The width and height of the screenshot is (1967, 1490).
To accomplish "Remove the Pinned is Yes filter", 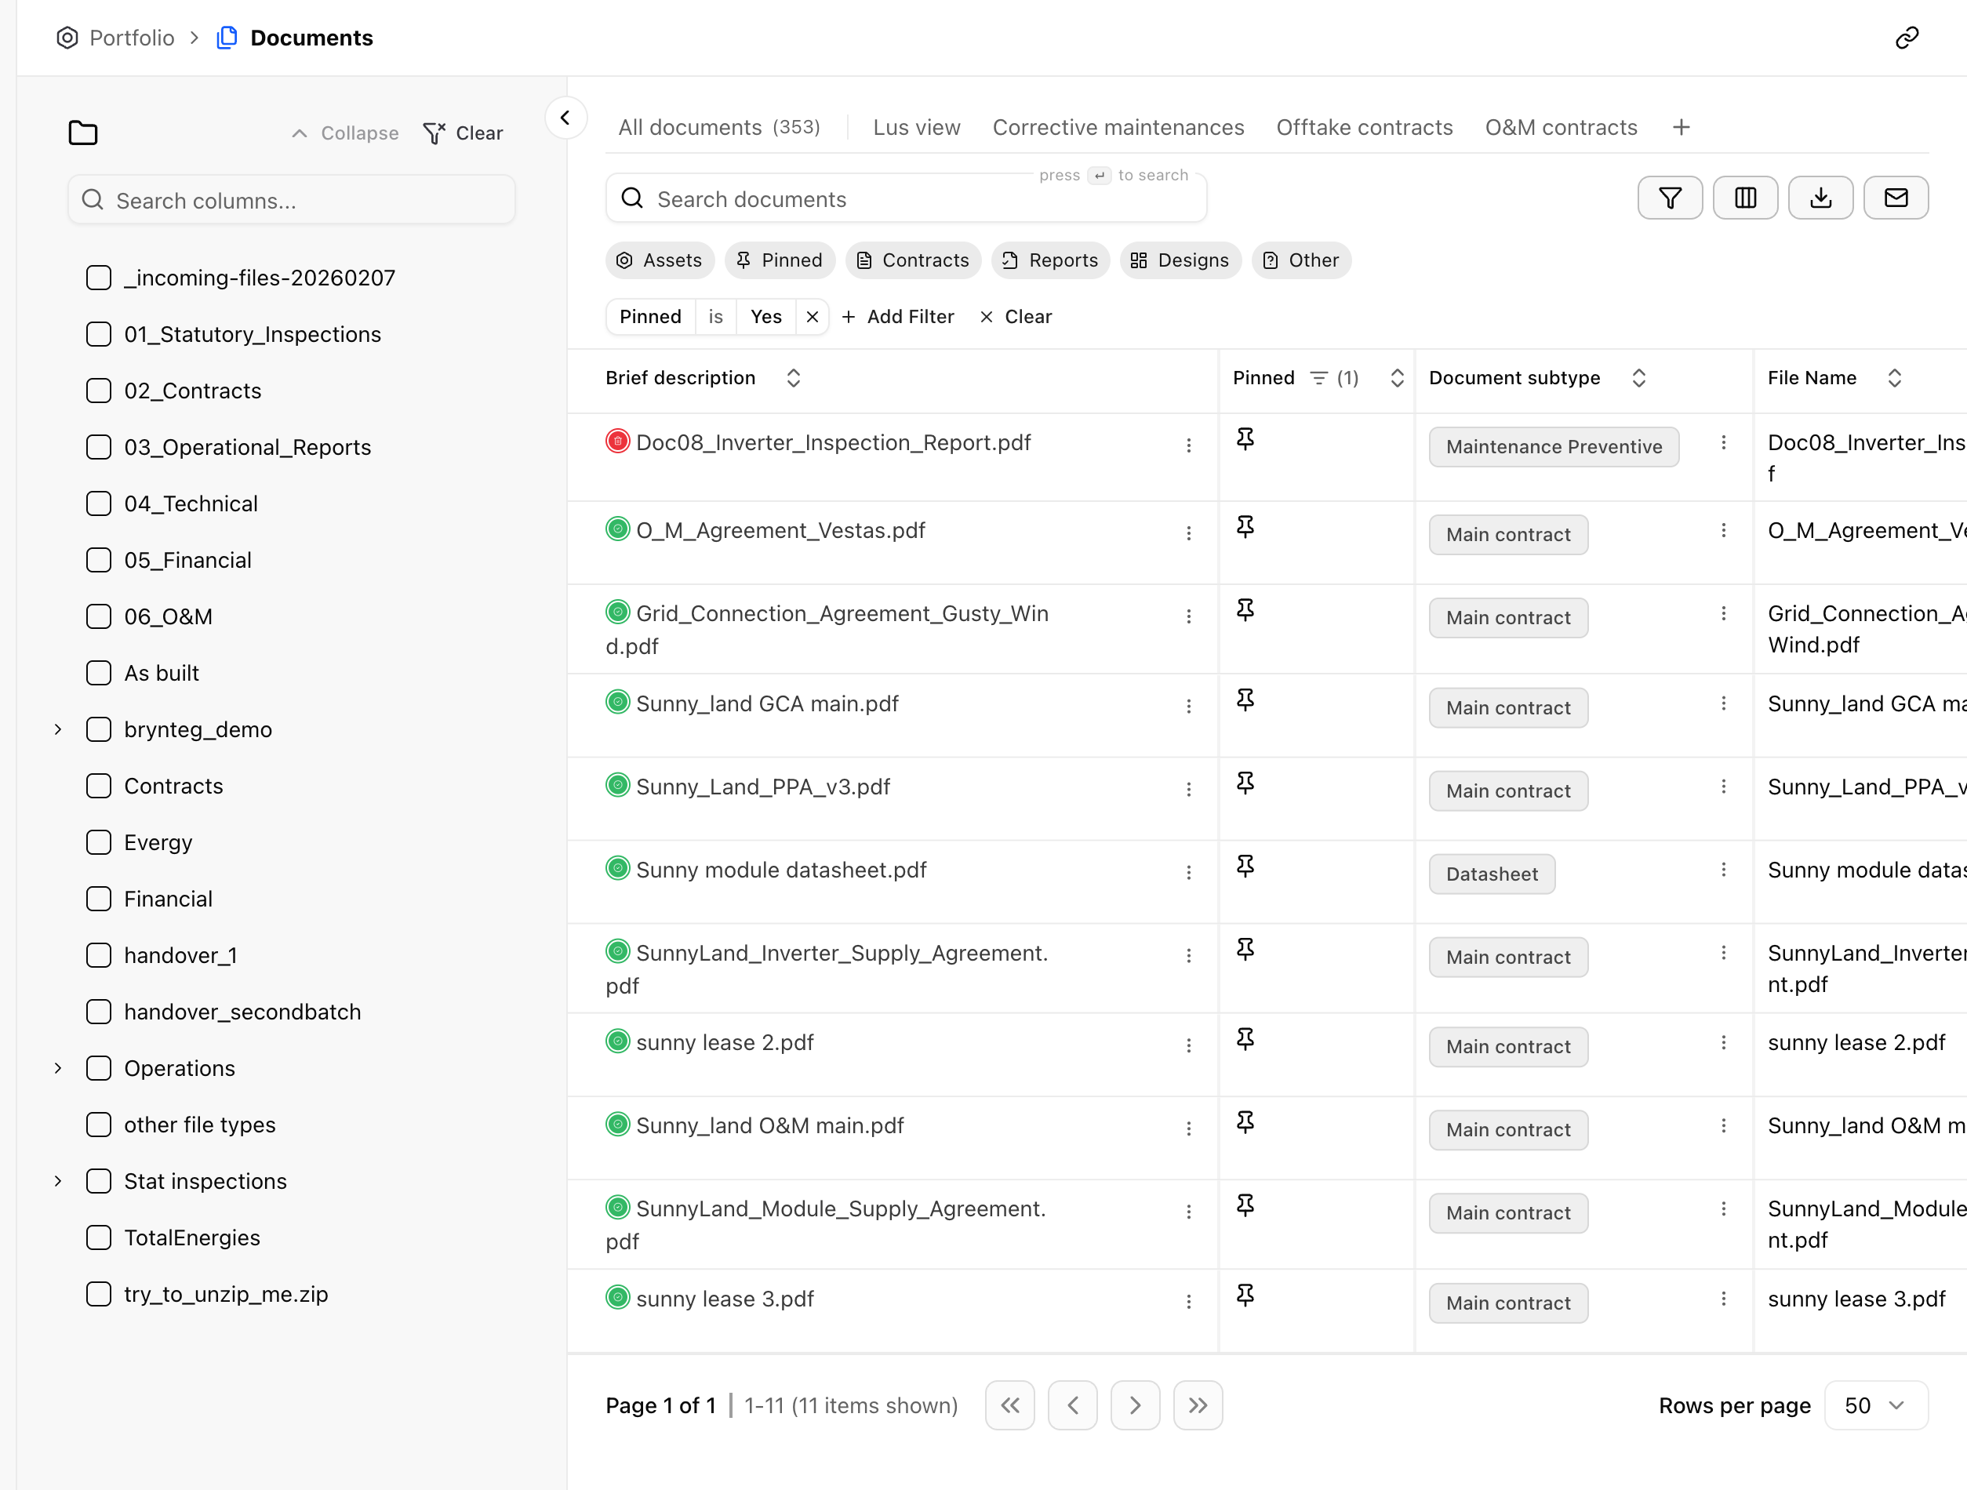I will pyautogui.click(x=812, y=317).
